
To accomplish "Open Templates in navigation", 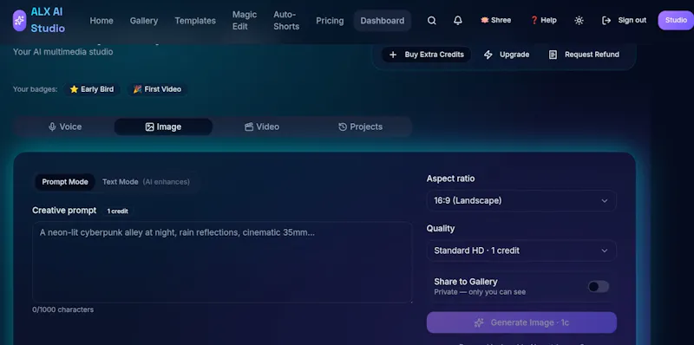I will 195,21.
